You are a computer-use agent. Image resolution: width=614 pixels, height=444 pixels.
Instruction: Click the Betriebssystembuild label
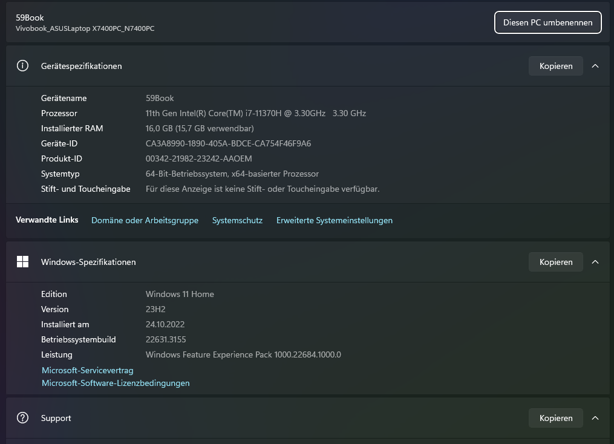(78, 339)
